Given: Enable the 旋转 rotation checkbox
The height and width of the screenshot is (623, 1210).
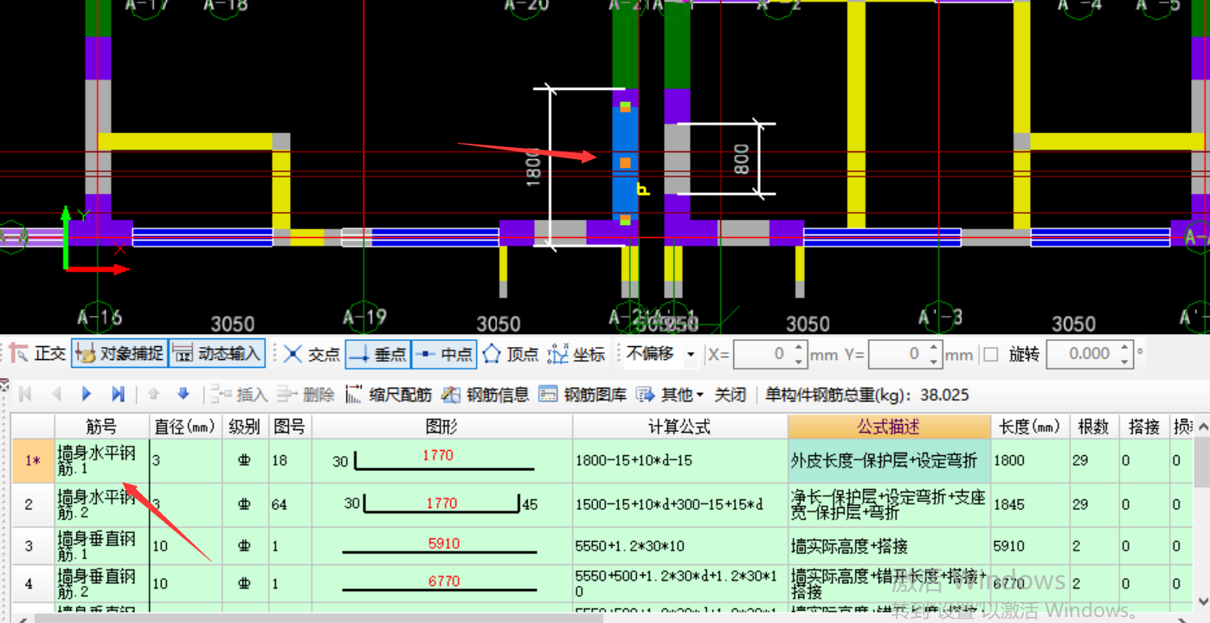Looking at the screenshot, I should pos(991,354).
